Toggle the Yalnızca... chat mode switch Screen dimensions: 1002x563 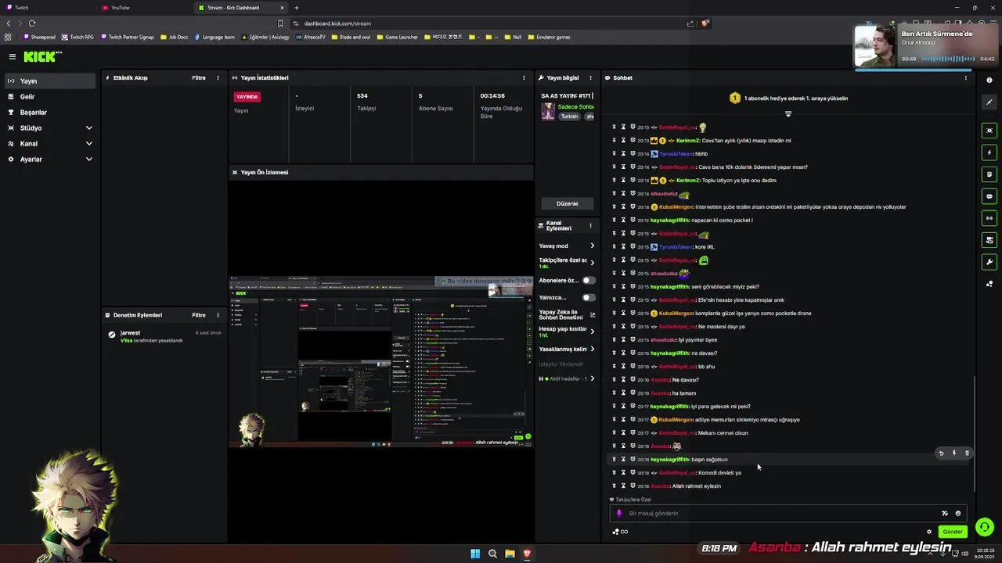pyautogui.click(x=588, y=297)
